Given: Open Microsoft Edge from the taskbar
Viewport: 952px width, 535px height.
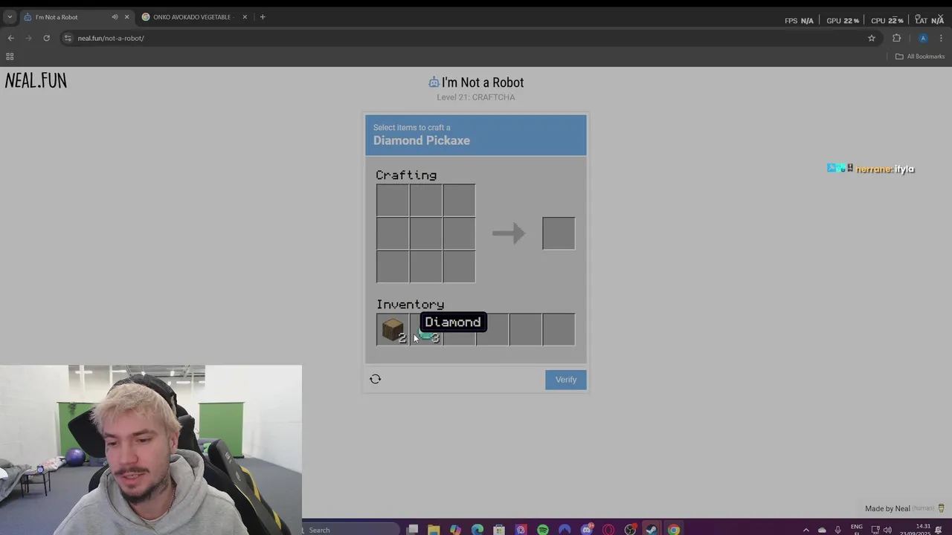Looking at the screenshot, I should coord(477,530).
